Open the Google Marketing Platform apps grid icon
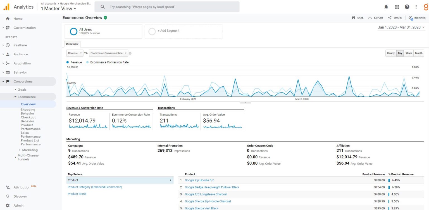The height and width of the screenshot is (210, 429). point(397,6)
